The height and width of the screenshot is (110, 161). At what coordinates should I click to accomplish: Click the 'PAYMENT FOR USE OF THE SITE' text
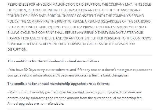coord(31,38)
